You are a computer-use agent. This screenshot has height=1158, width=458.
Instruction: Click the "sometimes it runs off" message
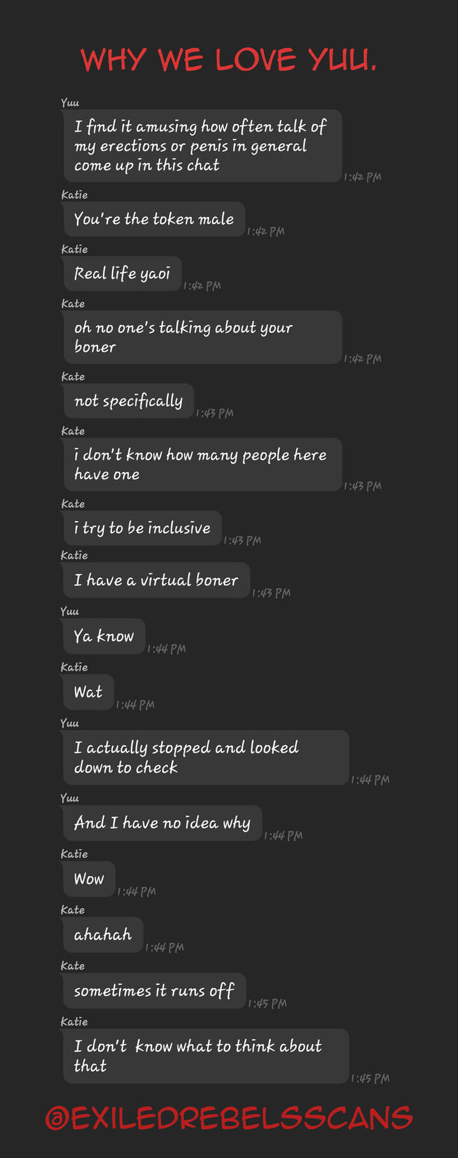pos(154,991)
